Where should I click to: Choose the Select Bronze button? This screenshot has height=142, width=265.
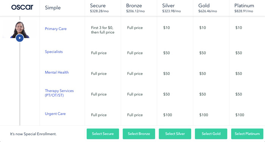(139, 134)
